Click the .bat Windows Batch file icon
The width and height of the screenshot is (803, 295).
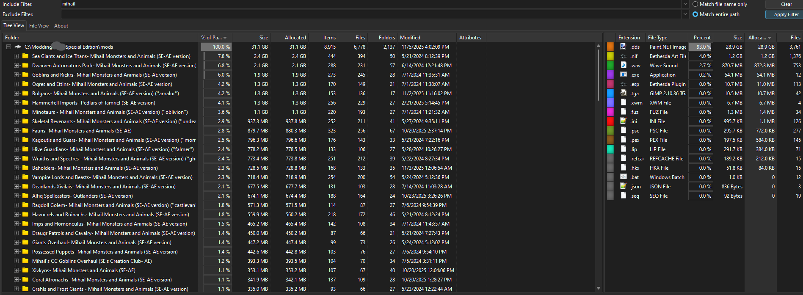click(623, 177)
